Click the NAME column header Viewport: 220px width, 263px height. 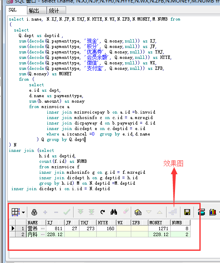[x=36, y=223]
